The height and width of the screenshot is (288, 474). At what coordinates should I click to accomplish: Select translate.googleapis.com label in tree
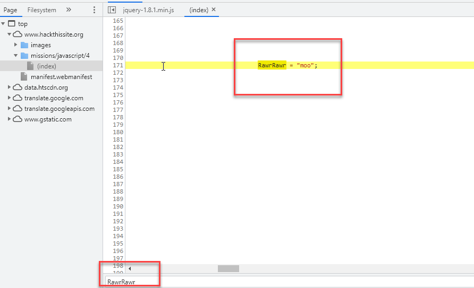(x=60, y=109)
